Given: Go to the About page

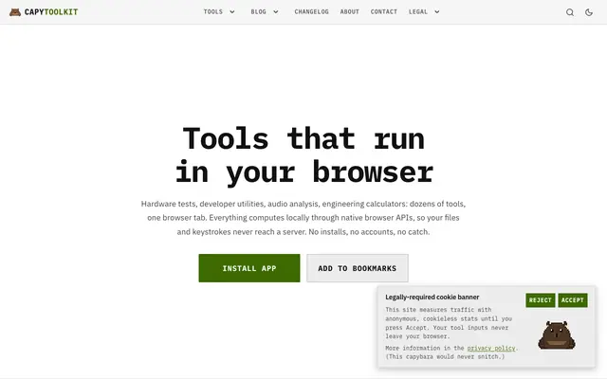Looking at the screenshot, I should 350,12.
